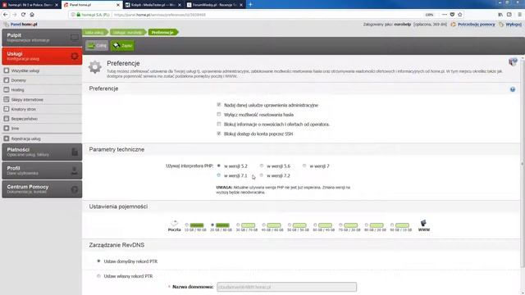Select PHP 'w wersji 7.2' radio button

(262, 175)
